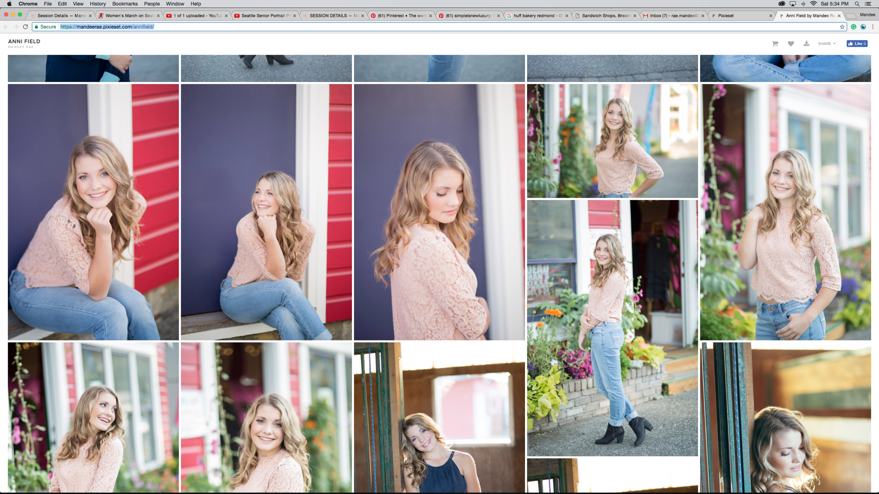Open the Apple menu
This screenshot has width=879, height=494.
tap(9, 4)
